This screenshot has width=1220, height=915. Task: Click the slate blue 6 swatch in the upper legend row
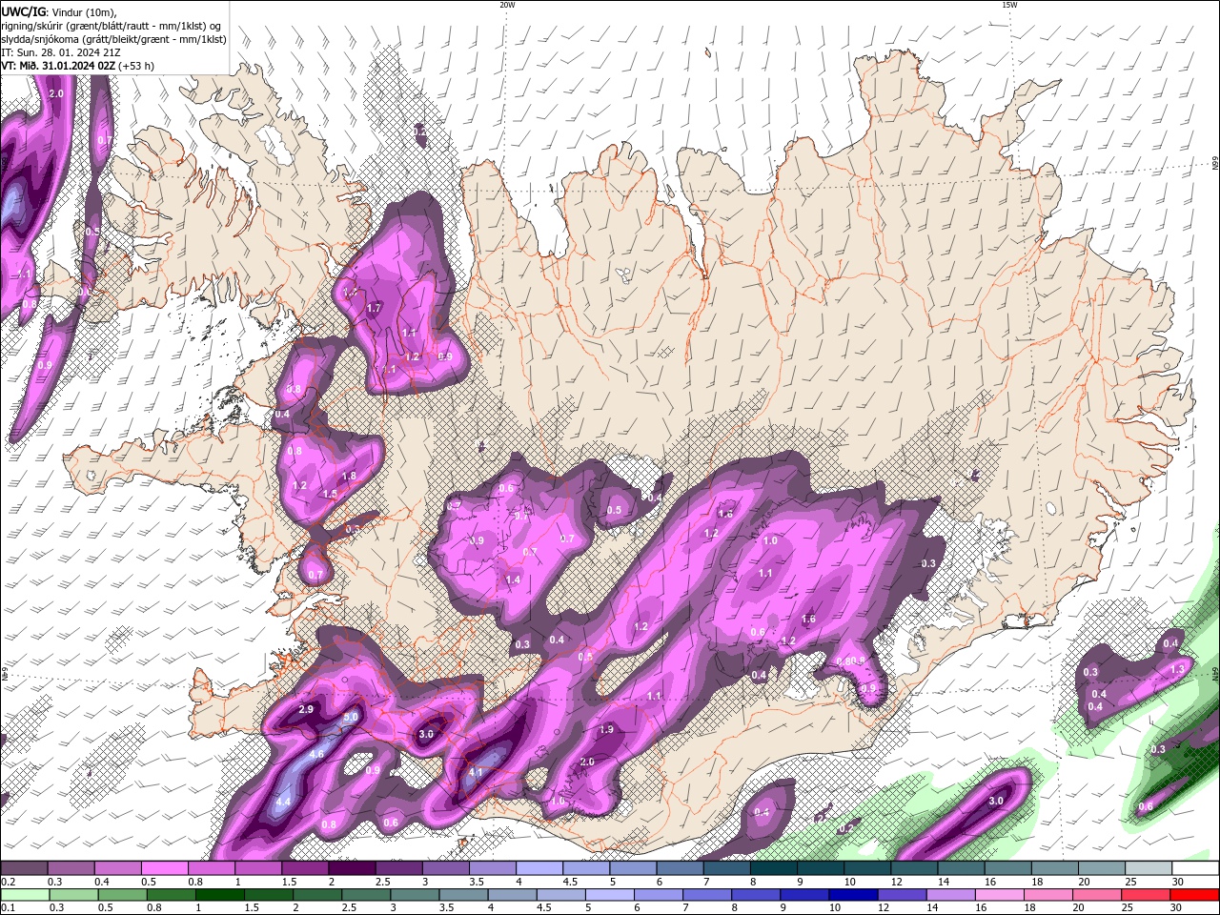pos(680,868)
